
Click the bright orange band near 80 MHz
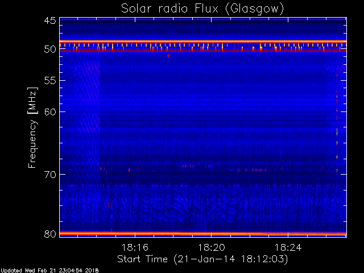[x=203, y=234]
